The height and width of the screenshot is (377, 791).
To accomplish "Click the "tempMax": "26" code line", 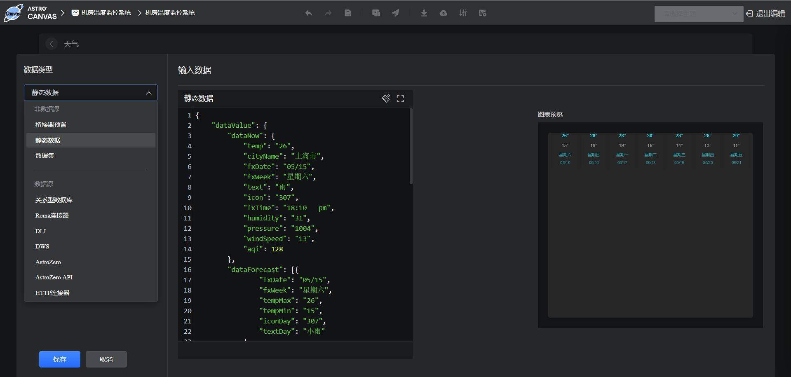I will (291, 300).
